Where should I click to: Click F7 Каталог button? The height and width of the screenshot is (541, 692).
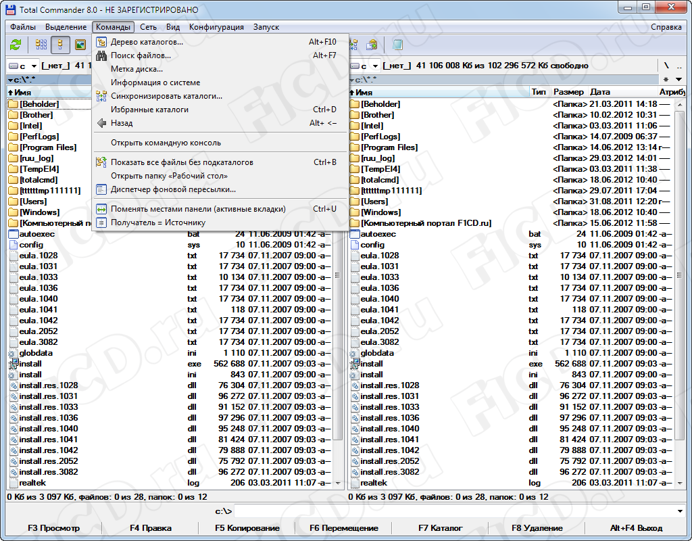click(441, 528)
